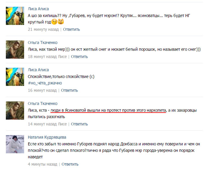The height and width of the screenshot is (170, 207).
Task: Open Лиса Алиса profile name in first comment
Action: pyautogui.click(x=38, y=9)
